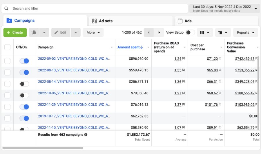Turn on the 2022-10-06 campaign toggle
This screenshot has width=261, height=154.
tap(24, 95)
